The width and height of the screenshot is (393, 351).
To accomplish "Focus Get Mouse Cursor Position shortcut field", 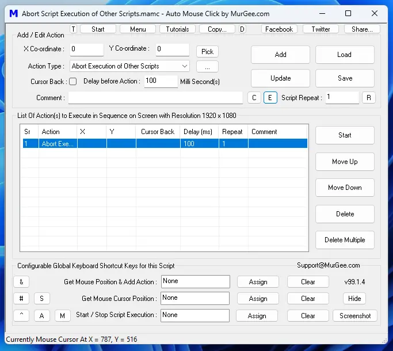I will pos(195,298).
